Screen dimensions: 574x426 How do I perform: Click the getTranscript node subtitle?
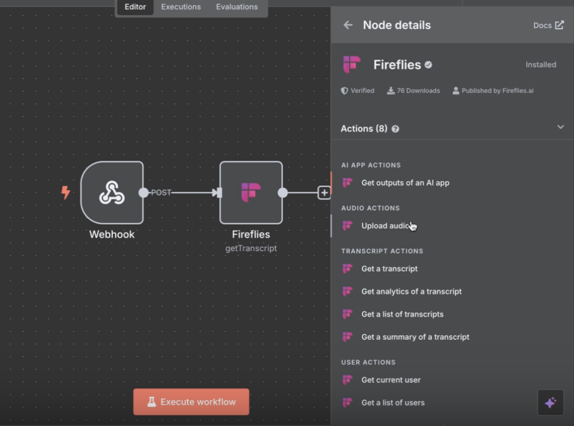click(x=251, y=248)
